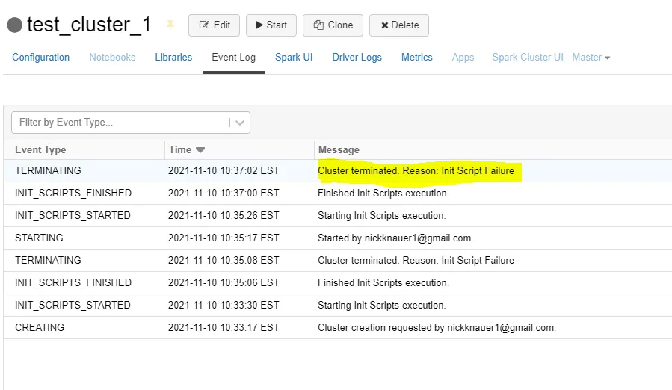Sort by Event Type column header

point(40,150)
